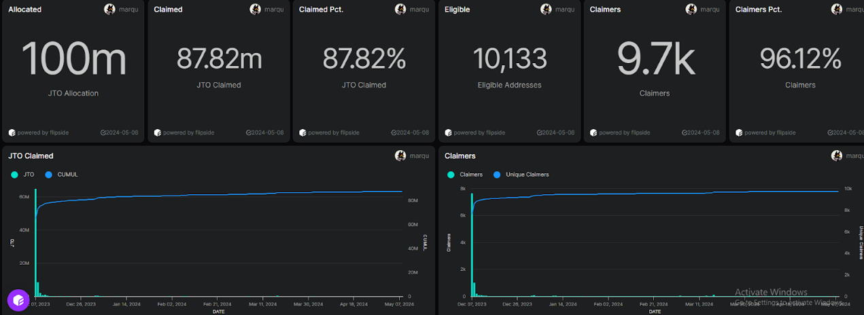Click "powered by flipside" in the Claimed Pct. card
Image resolution: width=864 pixels, height=315 pixels.
point(334,132)
